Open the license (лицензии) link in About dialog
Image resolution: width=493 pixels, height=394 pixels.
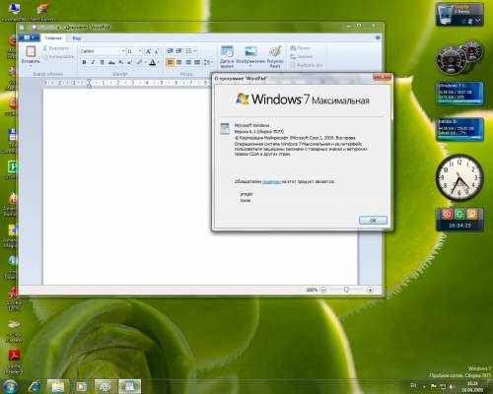coord(271,181)
